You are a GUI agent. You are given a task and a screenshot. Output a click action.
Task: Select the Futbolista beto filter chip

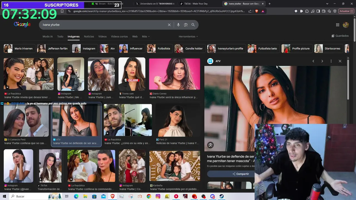click(x=263, y=49)
